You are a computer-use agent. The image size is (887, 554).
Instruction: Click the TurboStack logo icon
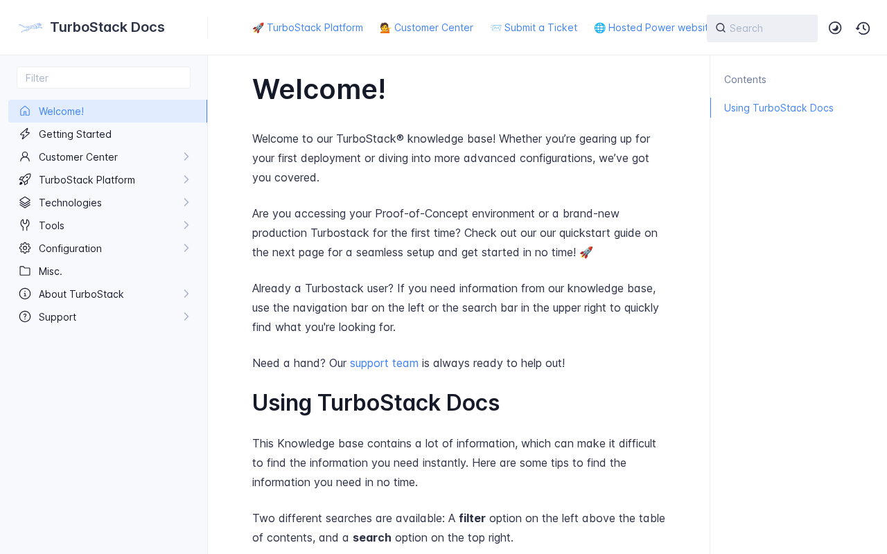pyautogui.click(x=30, y=28)
